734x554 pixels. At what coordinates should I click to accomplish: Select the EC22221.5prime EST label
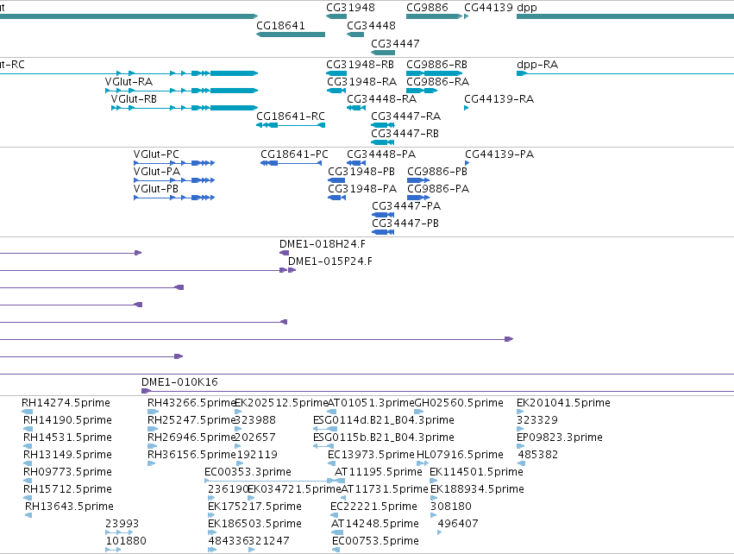tap(373, 507)
